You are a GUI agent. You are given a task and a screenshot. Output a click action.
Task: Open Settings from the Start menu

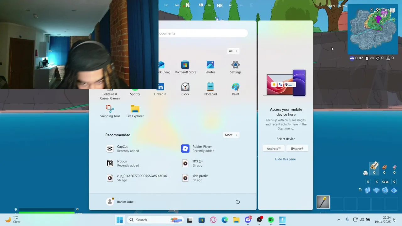tap(236, 67)
